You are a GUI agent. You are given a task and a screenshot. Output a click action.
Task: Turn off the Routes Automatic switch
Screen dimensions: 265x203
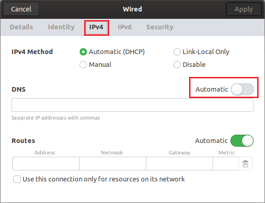(x=242, y=141)
